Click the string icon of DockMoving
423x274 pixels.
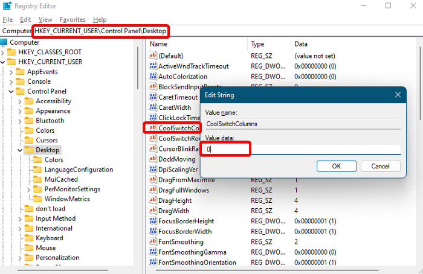[x=153, y=159]
